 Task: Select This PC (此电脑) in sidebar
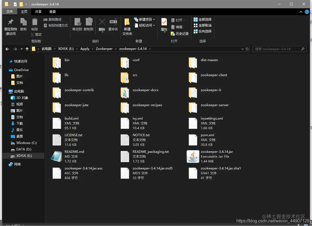click(x=16, y=91)
